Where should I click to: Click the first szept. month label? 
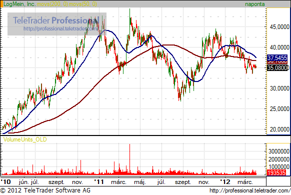(56, 182)
